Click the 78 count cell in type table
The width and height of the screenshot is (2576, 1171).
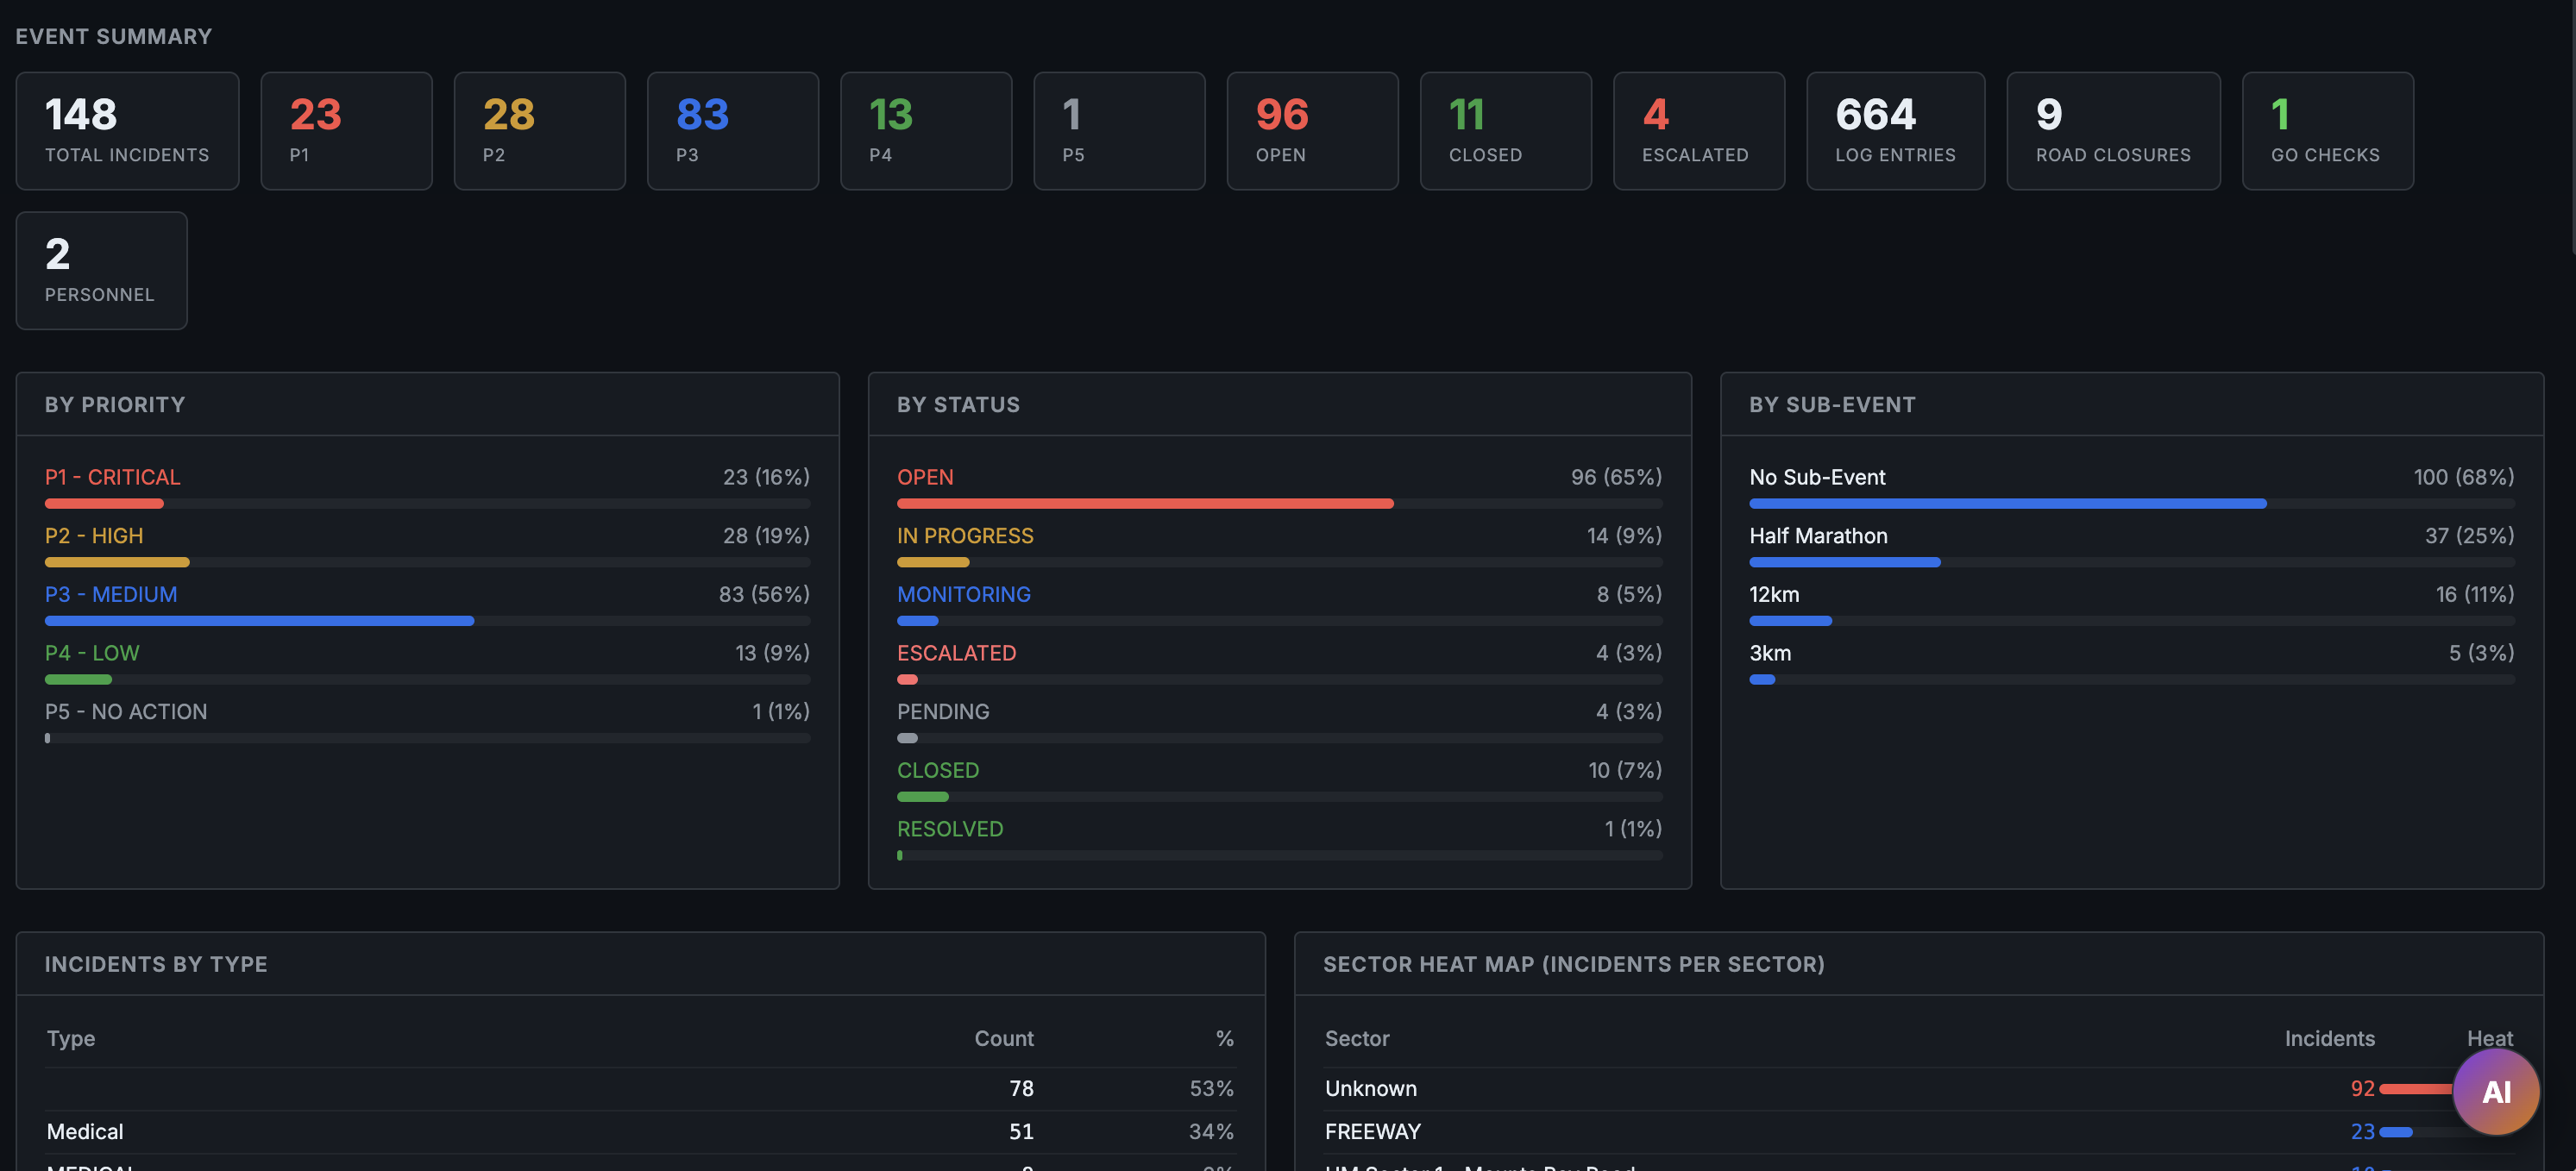(x=1021, y=1088)
